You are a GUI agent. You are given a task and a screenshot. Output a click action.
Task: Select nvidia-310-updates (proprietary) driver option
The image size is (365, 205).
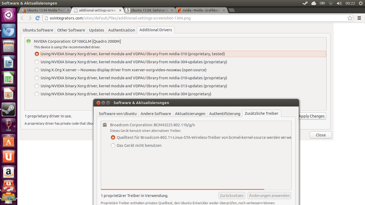coord(37,78)
